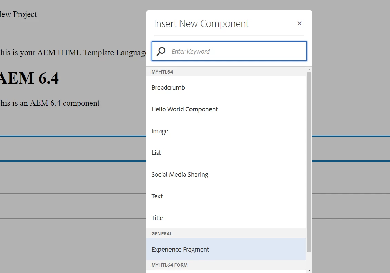Image resolution: width=390 pixels, height=273 pixels.
Task: Pick the Text component
Action: (226, 196)
